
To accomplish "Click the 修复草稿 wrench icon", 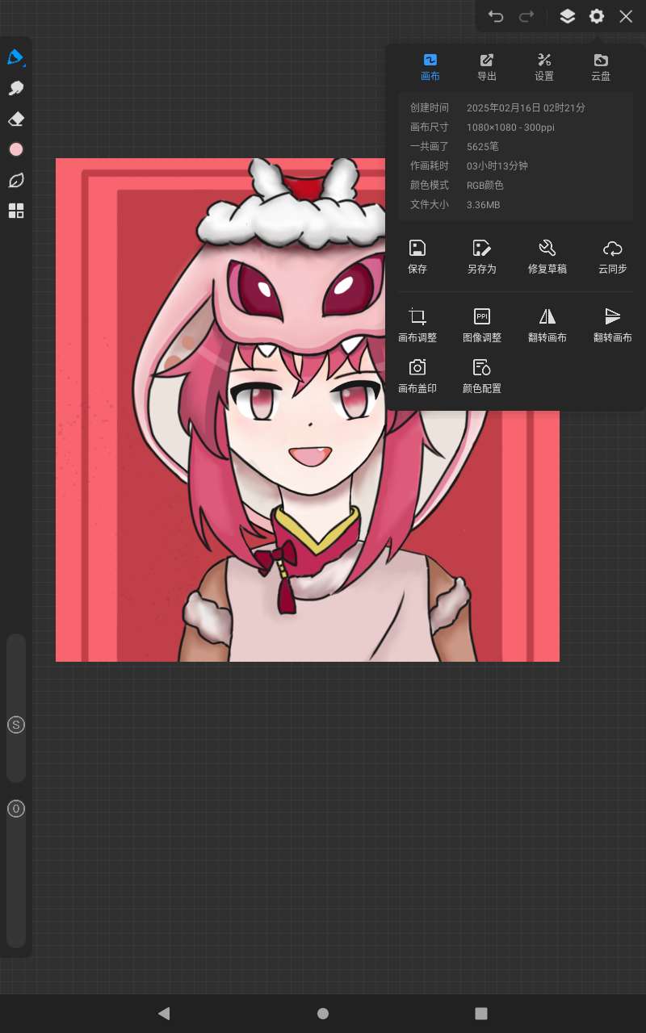I will [x=547, y=257].
